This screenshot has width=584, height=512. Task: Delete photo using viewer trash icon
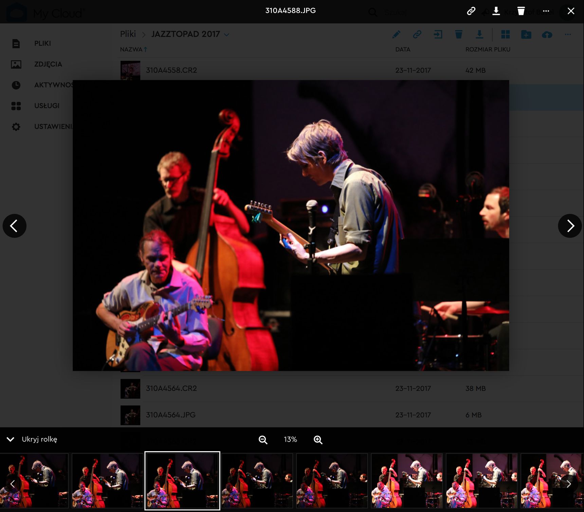click(521, 11)
